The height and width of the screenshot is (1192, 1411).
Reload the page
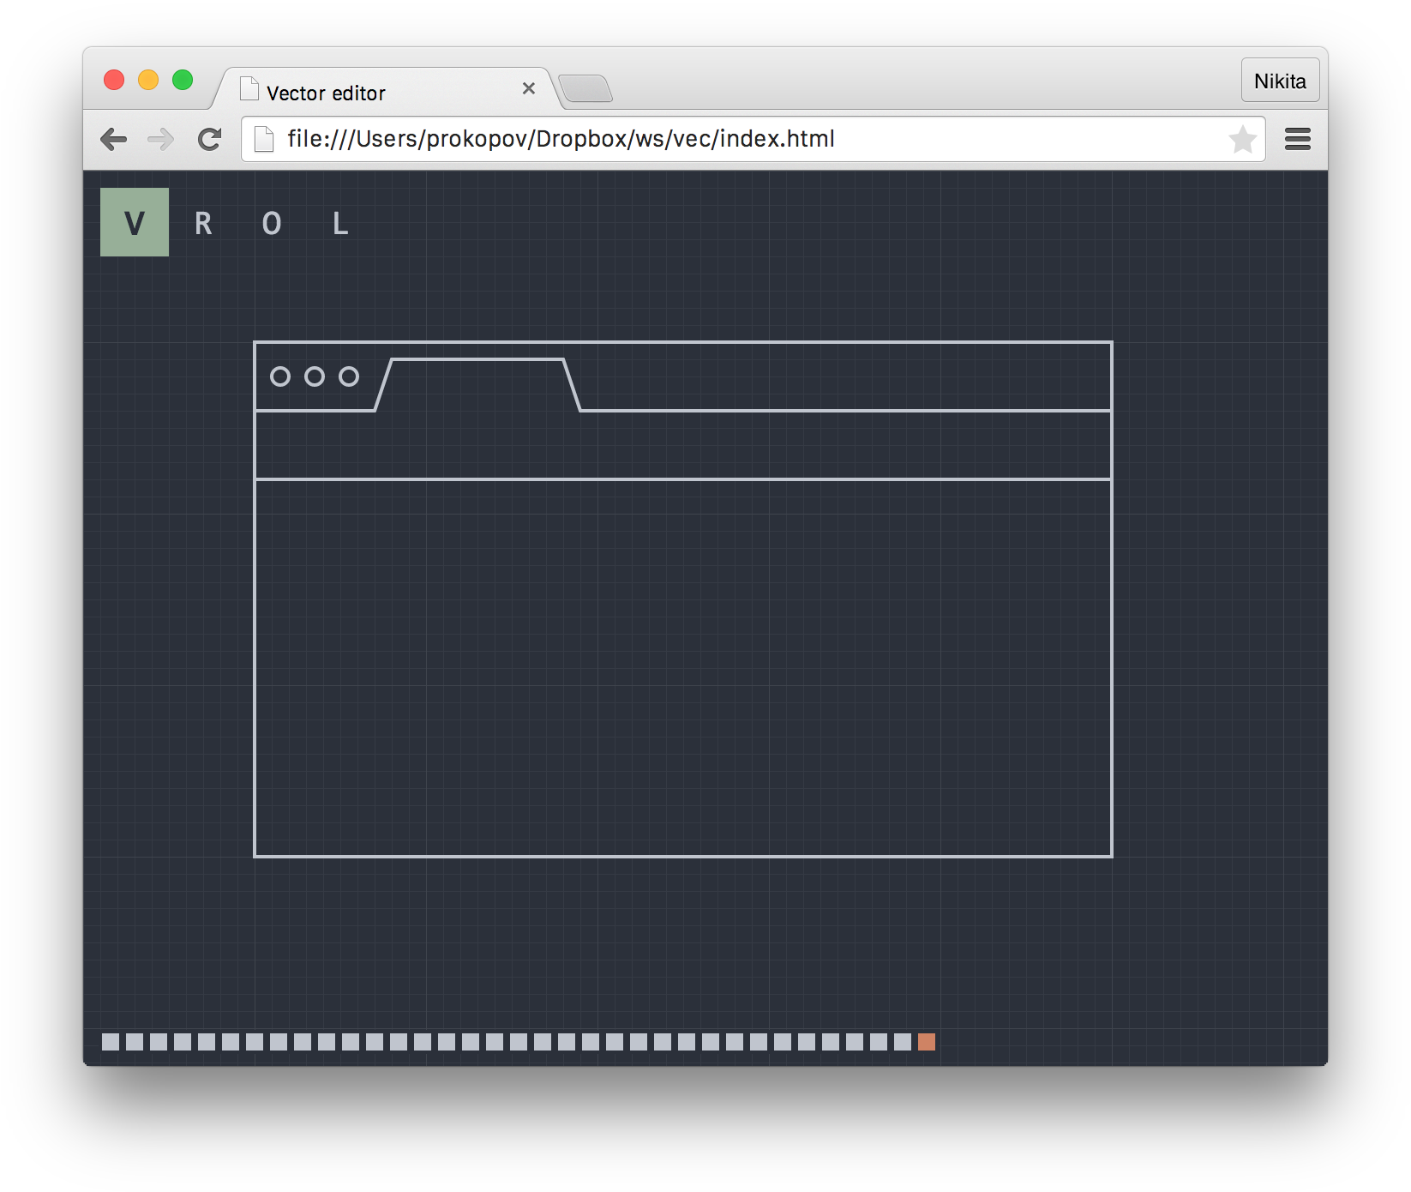[x=209, y=139]
